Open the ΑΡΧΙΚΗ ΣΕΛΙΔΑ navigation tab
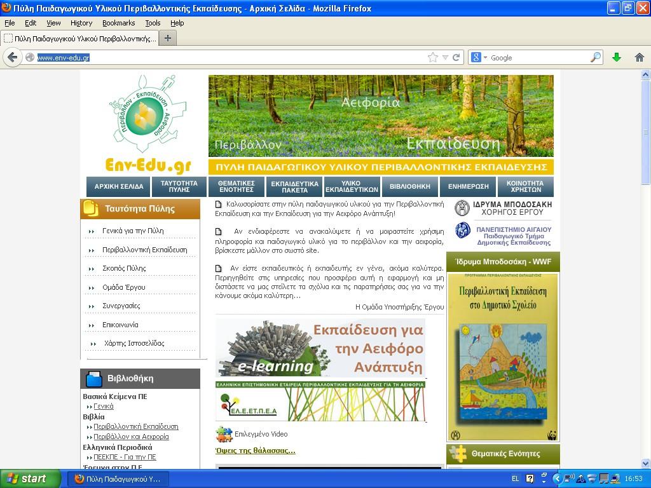The height and width of the screenshot is (488, 651). click(119, 186)
